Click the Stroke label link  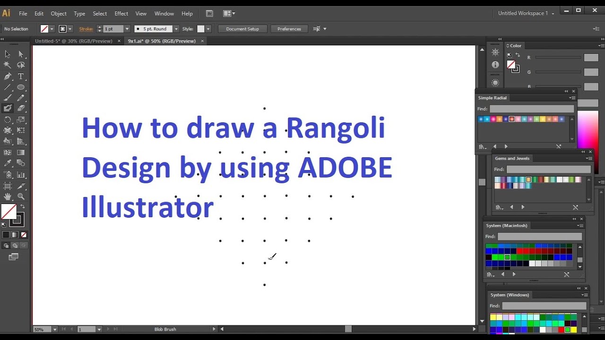(86, 29)
